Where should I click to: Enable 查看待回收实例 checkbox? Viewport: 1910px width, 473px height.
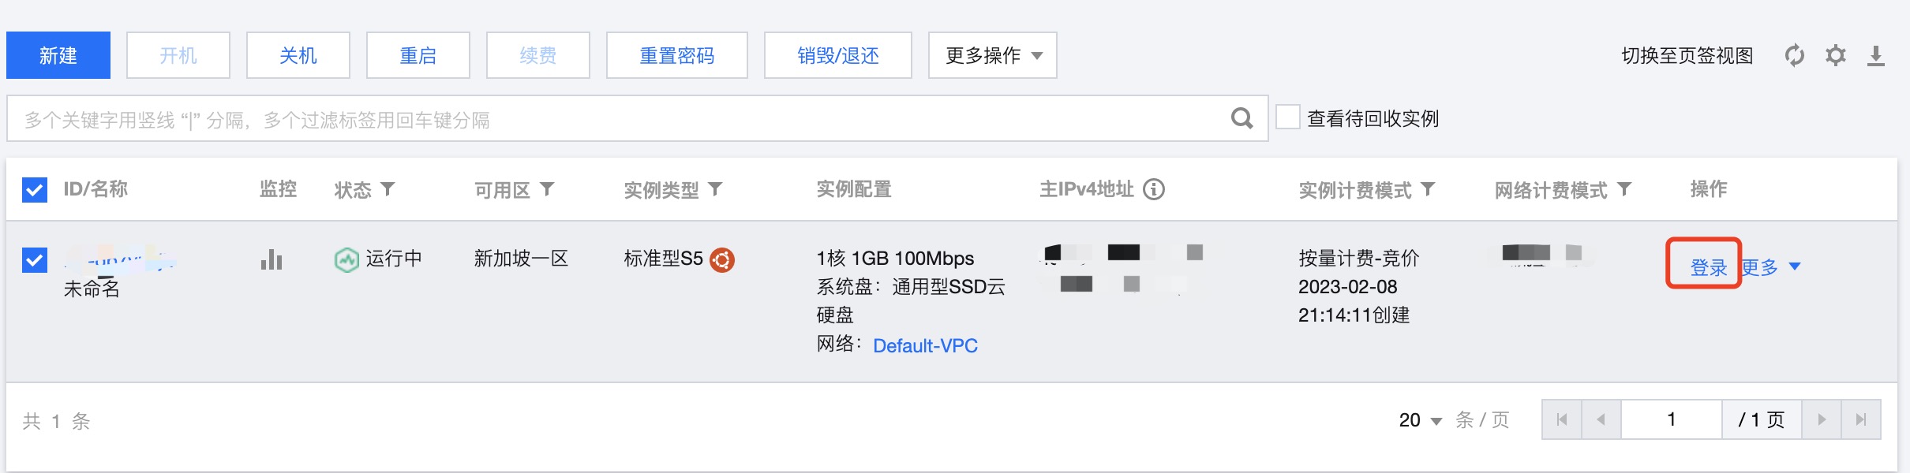(x=1288, y=117)
